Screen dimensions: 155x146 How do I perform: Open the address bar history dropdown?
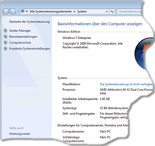coord(106,12)
